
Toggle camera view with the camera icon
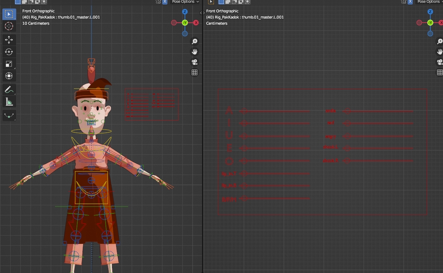(194, 62)
